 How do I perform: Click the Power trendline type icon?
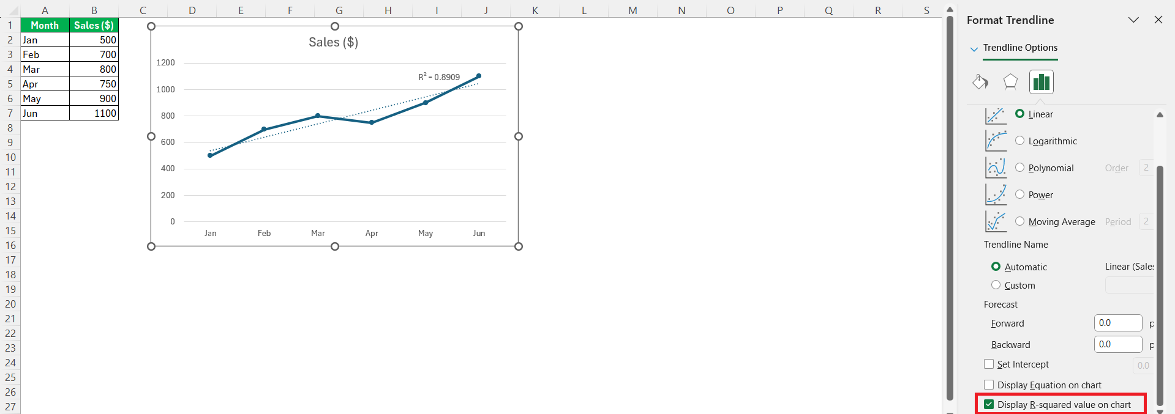point(996,194)
